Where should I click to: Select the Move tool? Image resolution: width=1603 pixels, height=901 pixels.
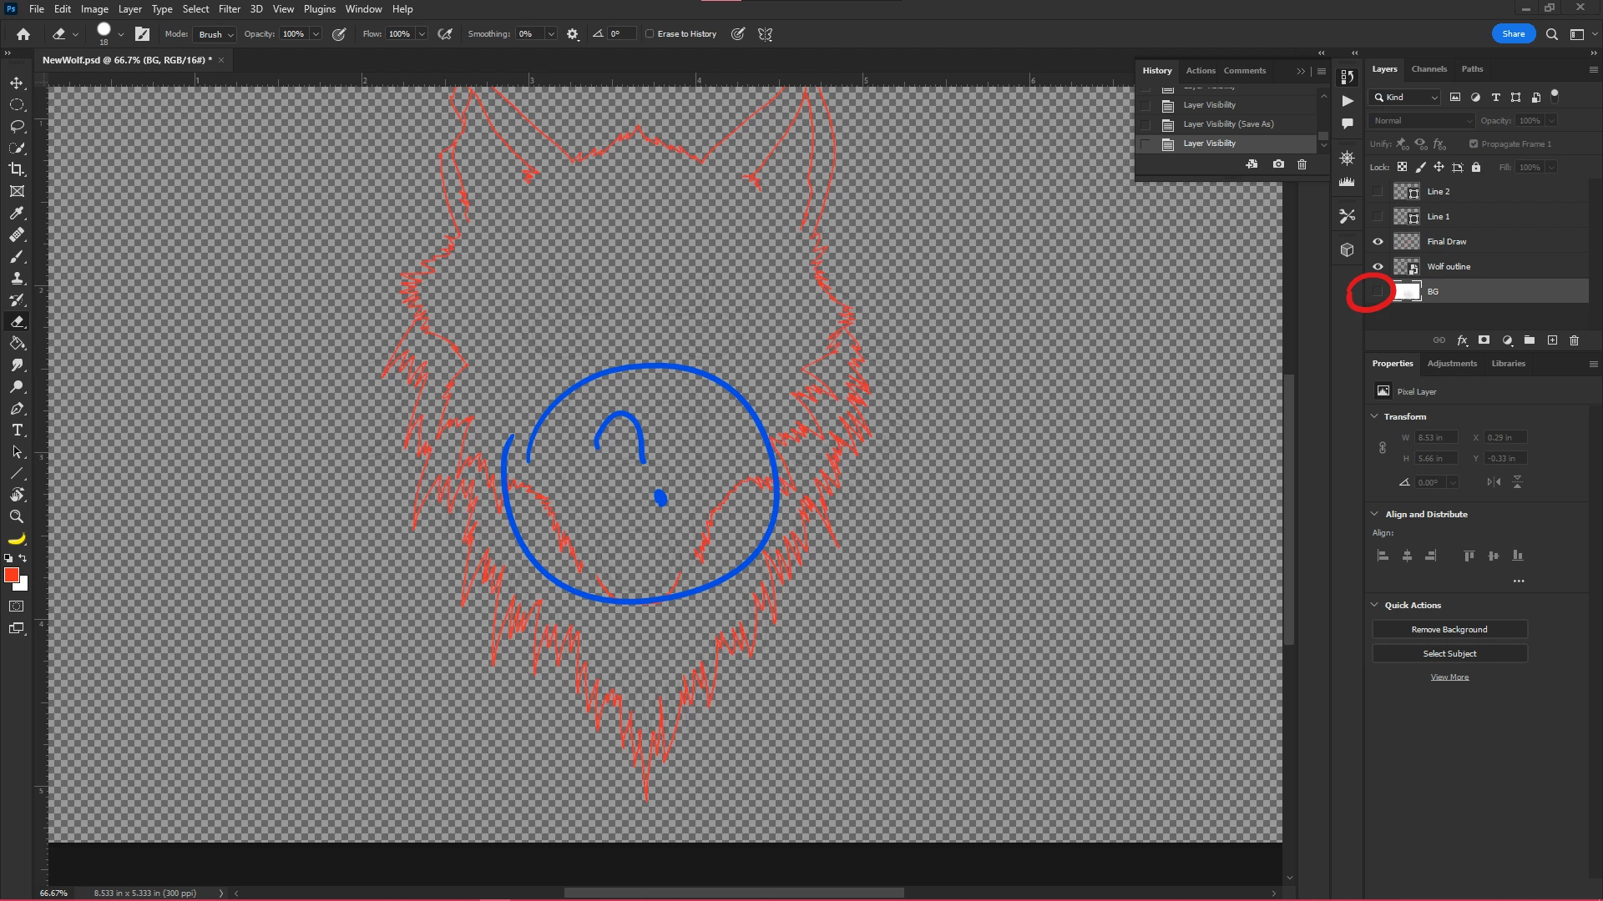tap(17, 83)
